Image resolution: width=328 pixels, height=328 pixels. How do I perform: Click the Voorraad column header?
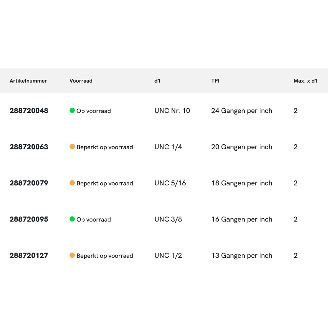(x=81, y=81)
